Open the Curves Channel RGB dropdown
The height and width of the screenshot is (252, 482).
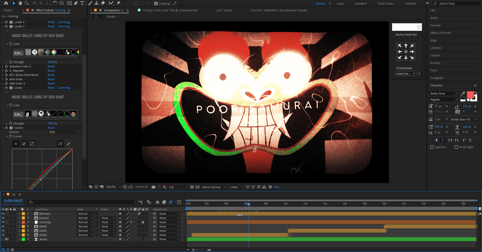click(x=64, y=132)
